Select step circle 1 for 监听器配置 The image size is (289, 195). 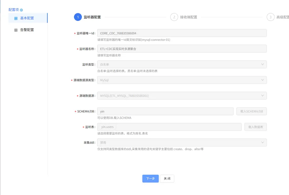tap(77, 17)
